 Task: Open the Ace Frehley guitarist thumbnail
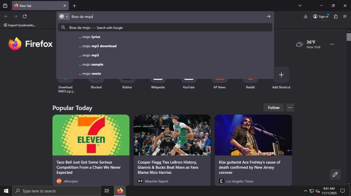point(253,135)
